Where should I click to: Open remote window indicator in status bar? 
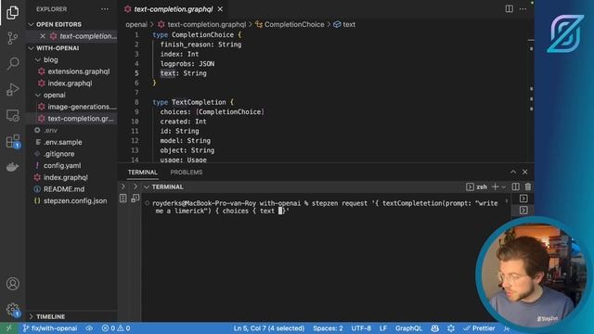tap(8, 328)
